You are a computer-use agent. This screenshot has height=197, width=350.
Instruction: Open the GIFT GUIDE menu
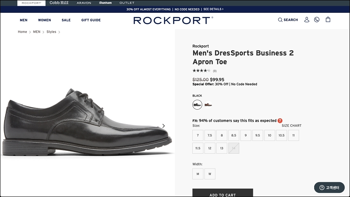point(91,20)
